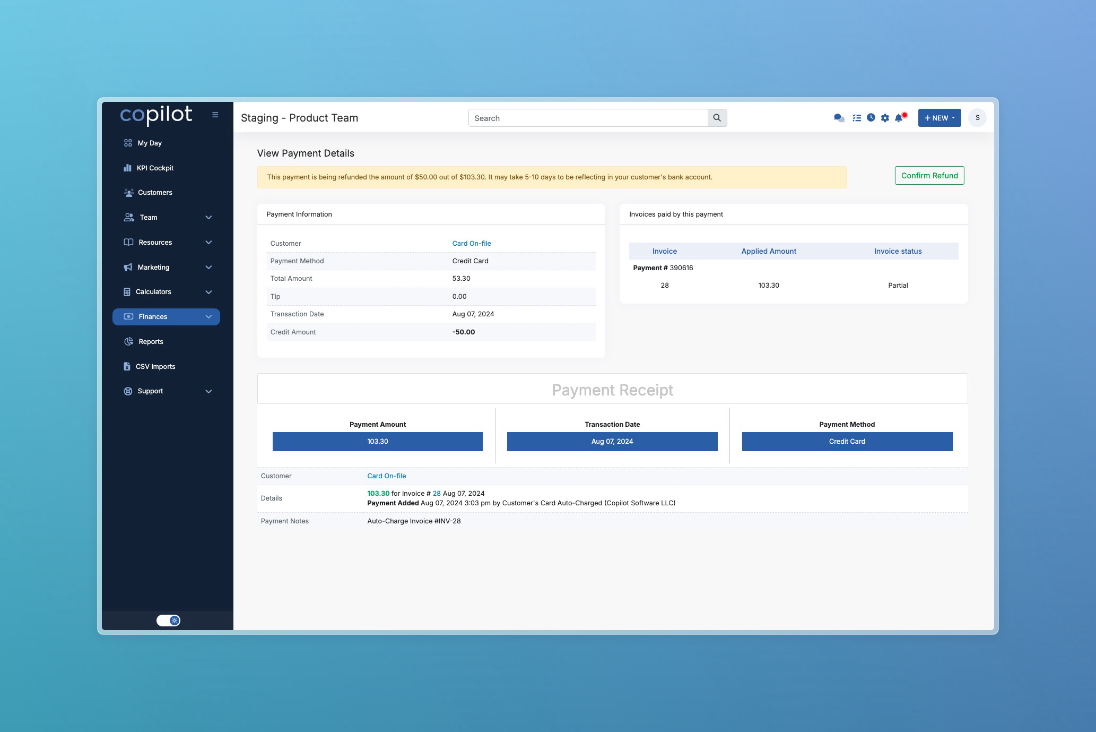
Task: Open Reports page
Action: (x=151, y=341)
